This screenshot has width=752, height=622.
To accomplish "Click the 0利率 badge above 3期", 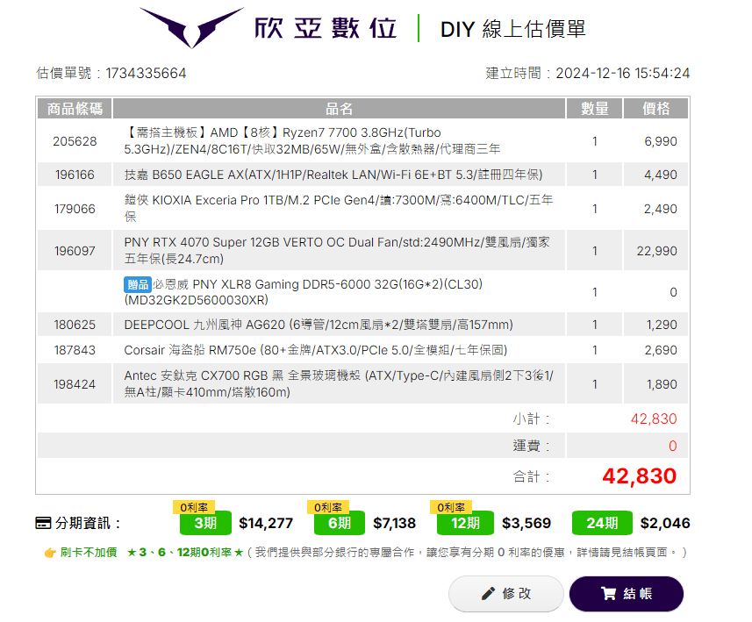I will coord(194,507).
